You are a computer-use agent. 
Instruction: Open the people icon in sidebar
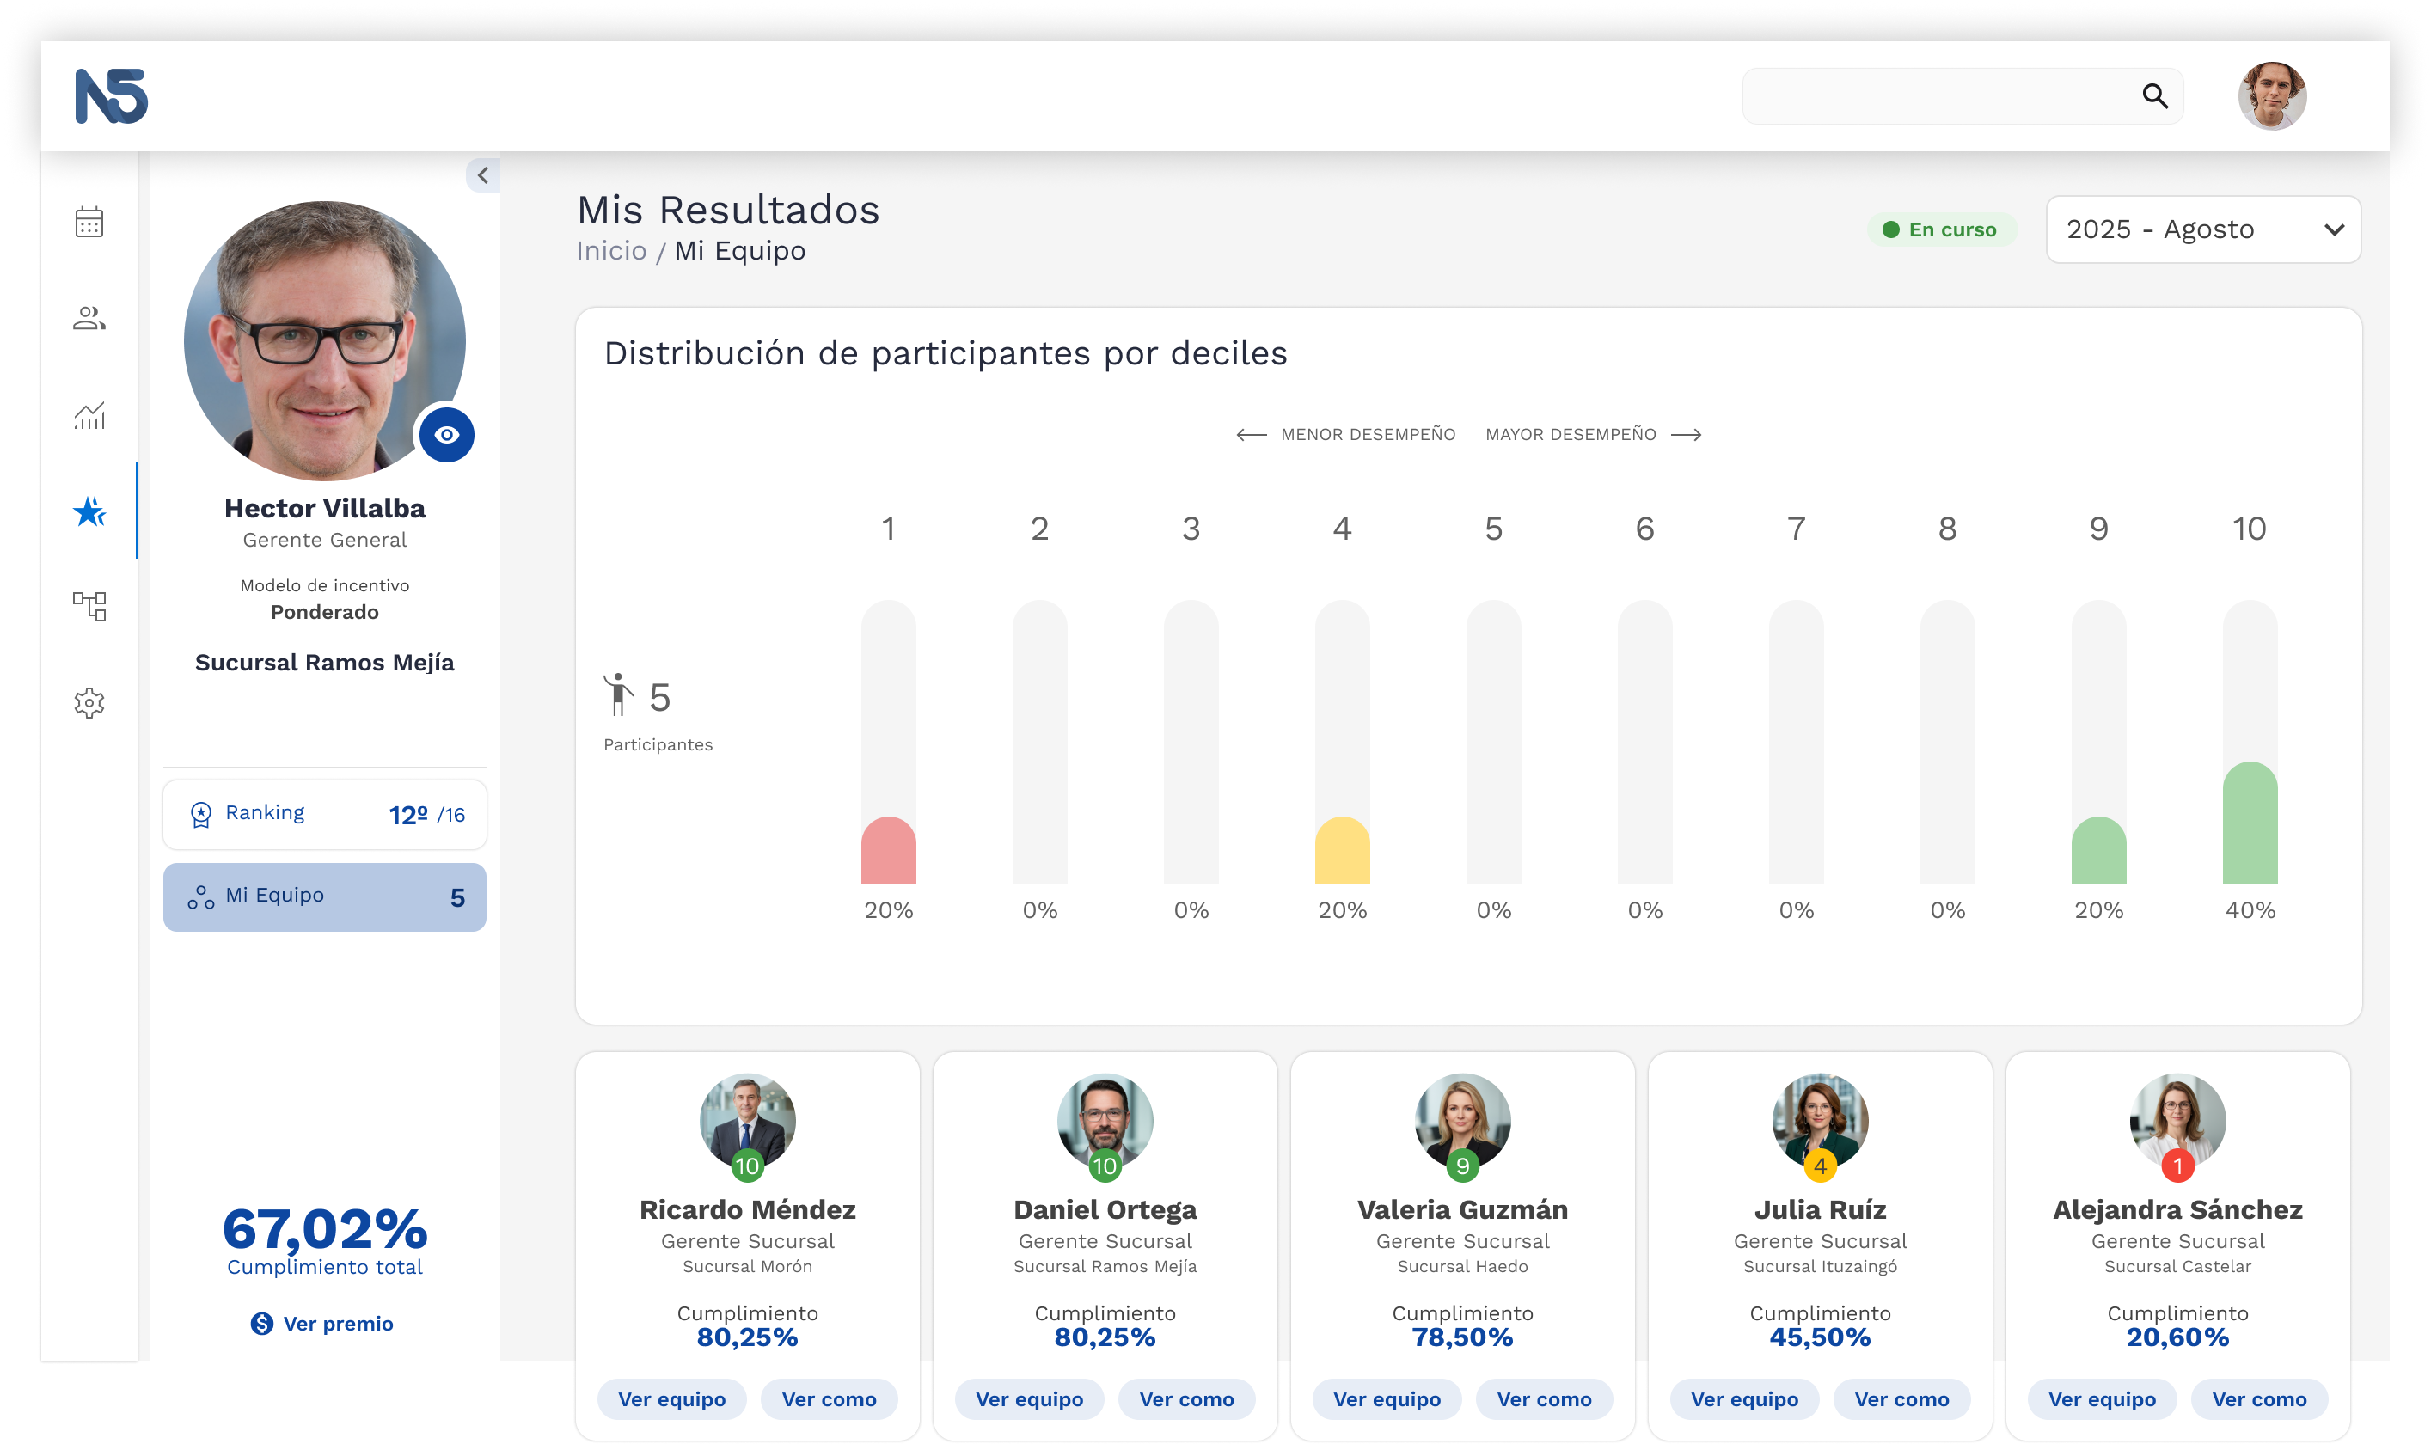coord(89,318)
